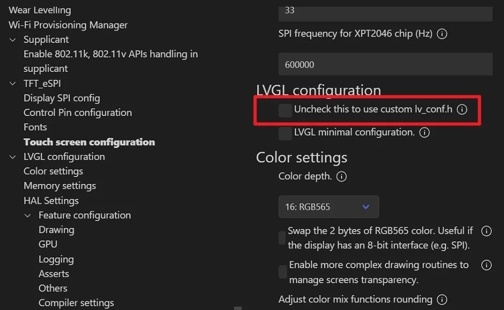The height and width of the screenshot is (310, 504).
Task: Click info icon for Swap RGB565 bytes option
Action: pyautogui.click(x=486, y=231)
